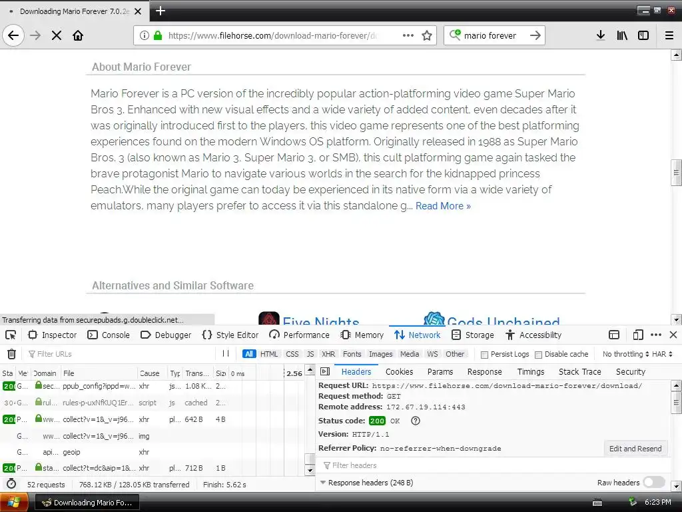This screenshot has width=682, height=512.
Task: Clear the network request log
Action: pyautogui.click(x=12, y=354)
